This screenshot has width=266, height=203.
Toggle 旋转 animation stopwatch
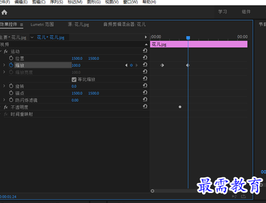(x=11, y=86)
